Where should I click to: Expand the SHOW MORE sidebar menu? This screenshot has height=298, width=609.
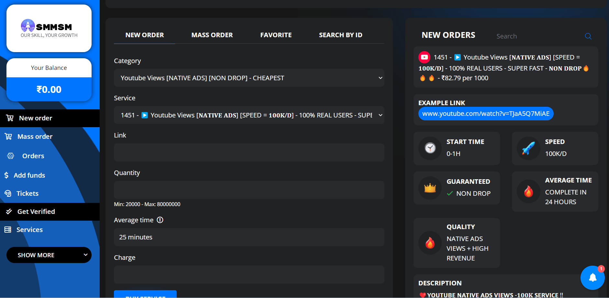pyautogui.click(x=49, y=255)
